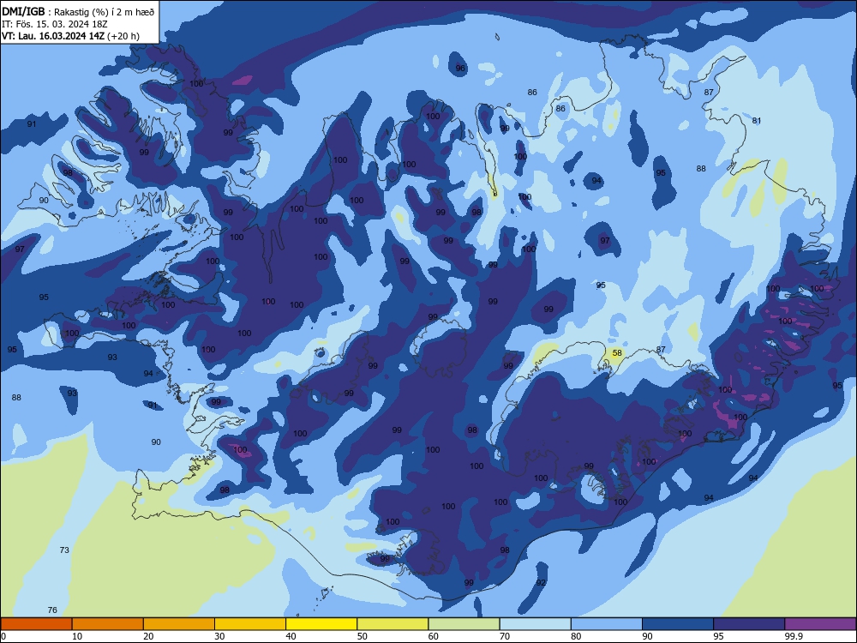
Task: Click the map value 96
Action: click(460, 68)
